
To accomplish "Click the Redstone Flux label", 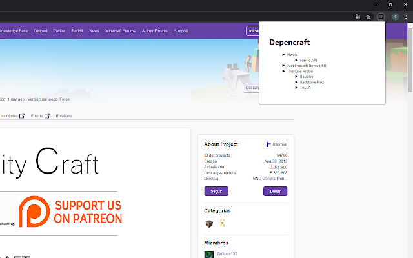I will [312, 82].
